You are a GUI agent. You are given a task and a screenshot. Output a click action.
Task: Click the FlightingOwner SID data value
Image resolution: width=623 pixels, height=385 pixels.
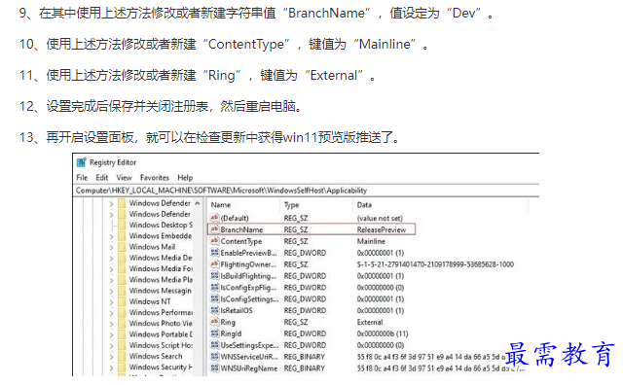tap(435, 264)
